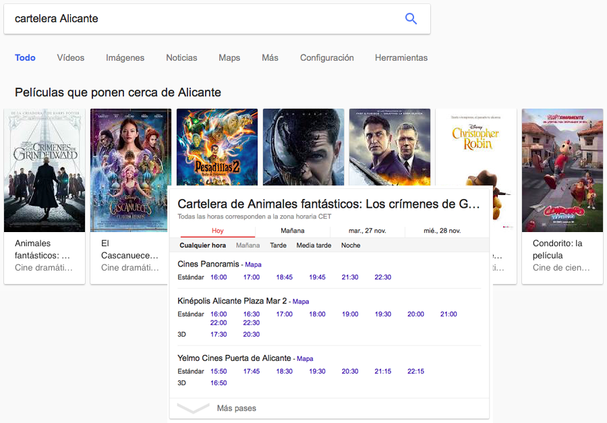Image resolution: width=607 pixels, height=423 pixels.
Task: Select the mar., 27 nov. date tab
Action: (x=367, y=231)
